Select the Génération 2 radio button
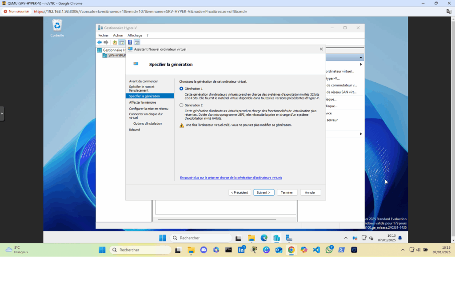 pos(181,105)
